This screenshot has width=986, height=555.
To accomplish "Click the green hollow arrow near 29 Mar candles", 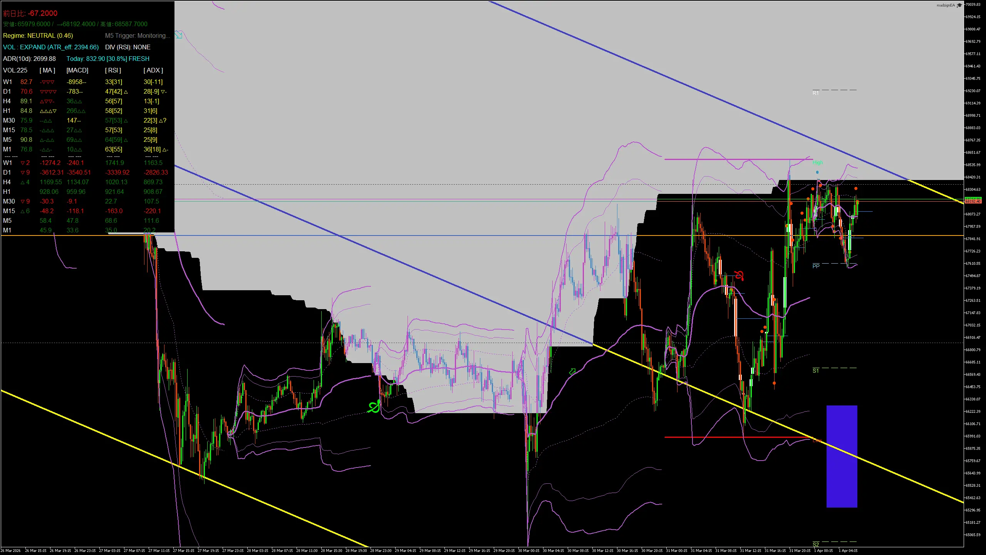I will tap(572, 370).
